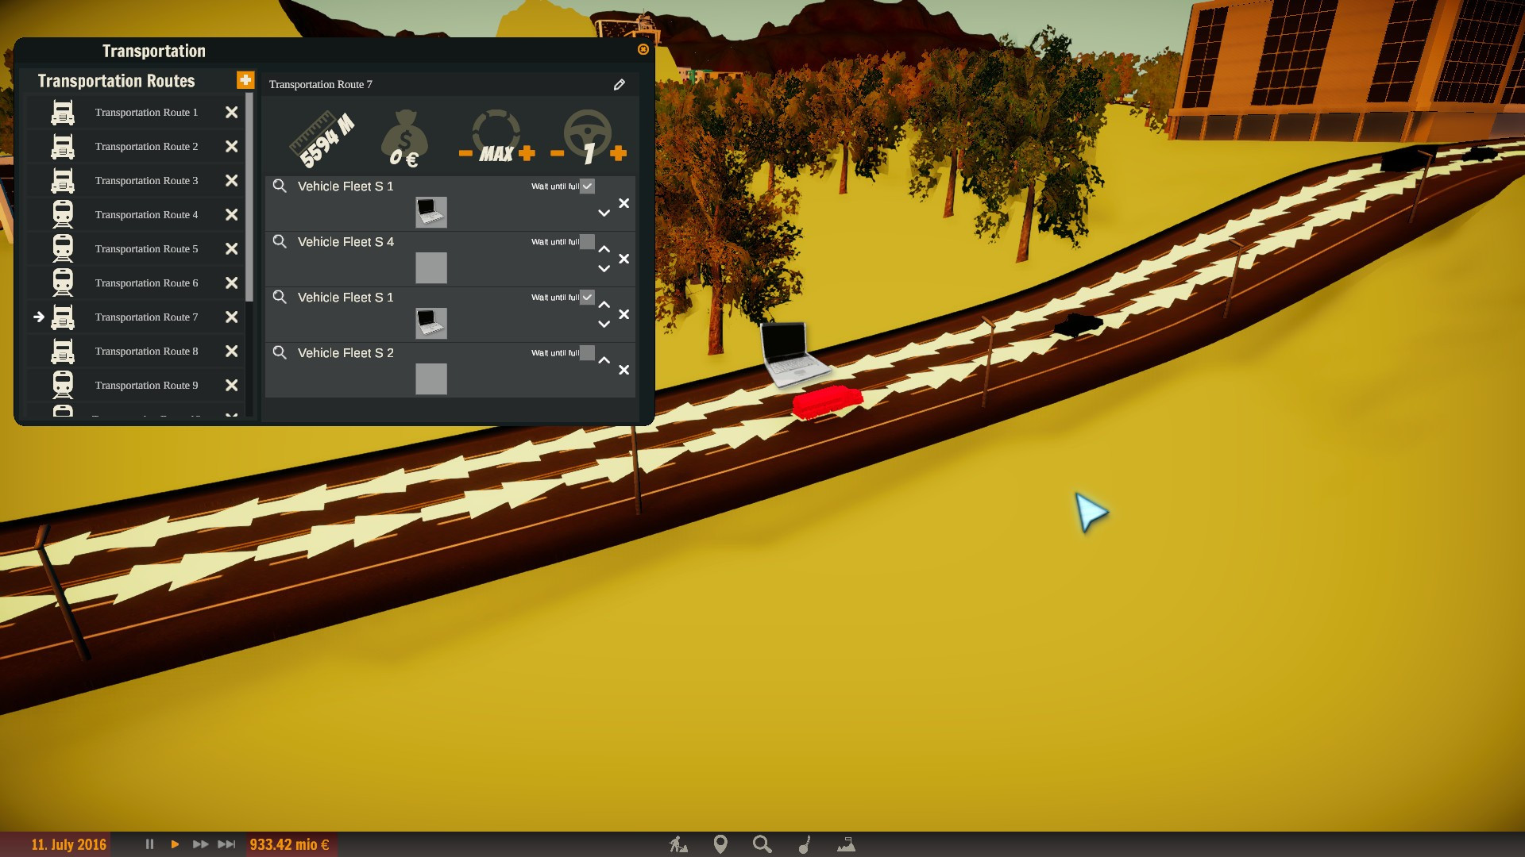Add a new transportation route
The image size is (1525, 857).
tap(245, 80)
